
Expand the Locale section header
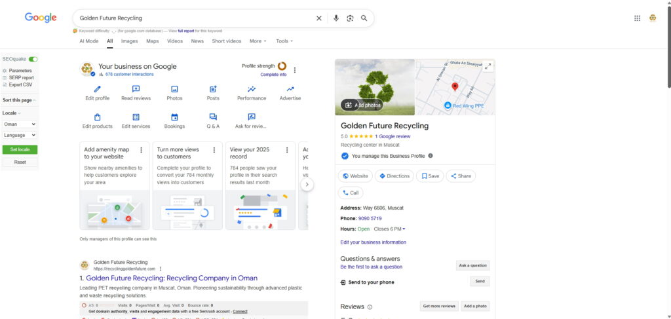pyautogui.click(x=12, y=113)
